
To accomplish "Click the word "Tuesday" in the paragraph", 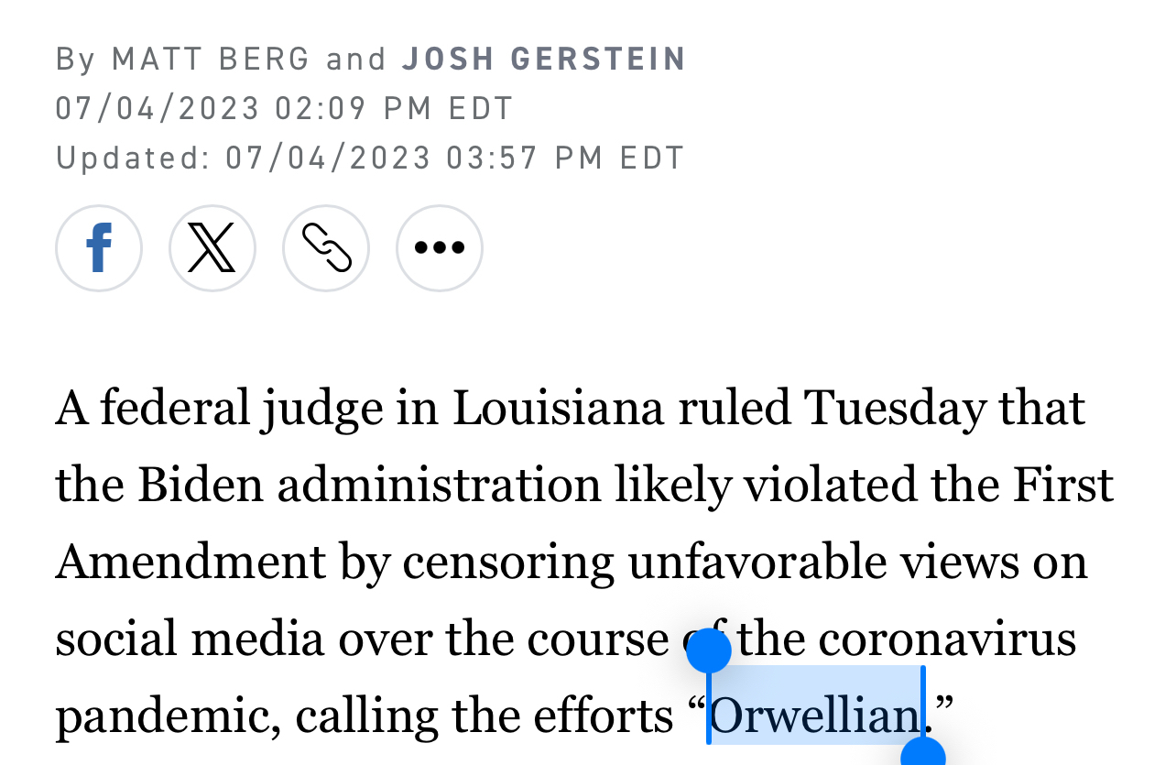I will tap(895, 409).
